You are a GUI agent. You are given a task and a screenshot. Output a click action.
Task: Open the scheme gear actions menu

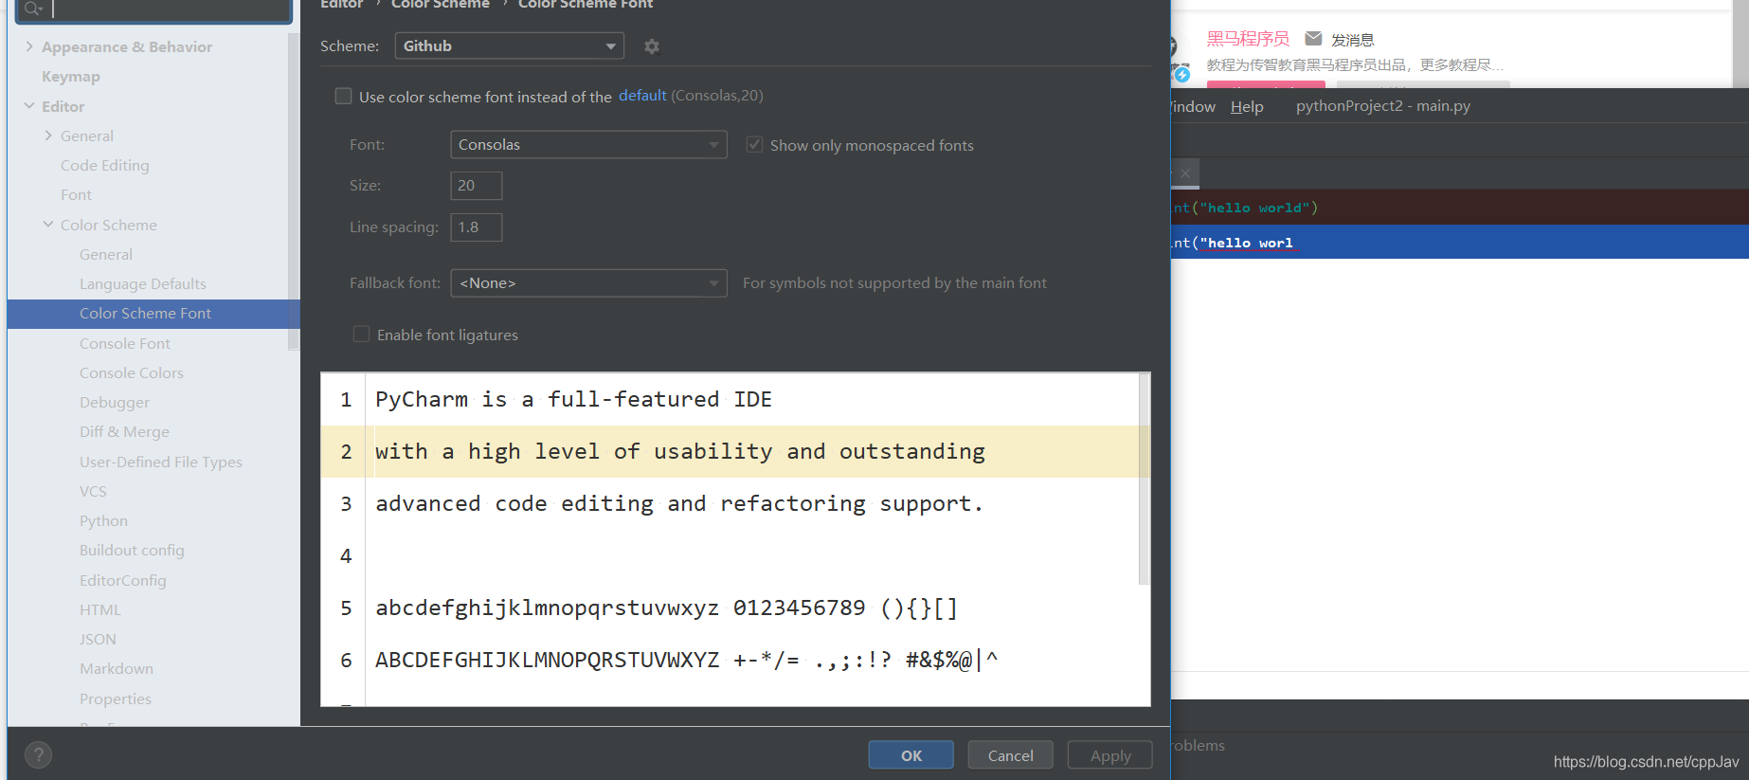[x=651, y=45]
